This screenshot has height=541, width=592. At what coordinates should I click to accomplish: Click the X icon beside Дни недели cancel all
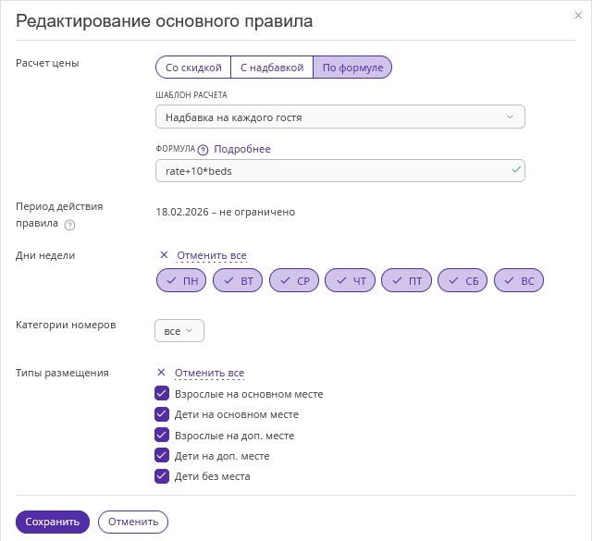click(164, 255)
